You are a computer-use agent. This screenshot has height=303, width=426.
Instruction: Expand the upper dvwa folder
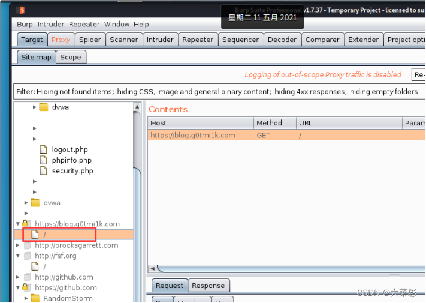click(35, 107)
